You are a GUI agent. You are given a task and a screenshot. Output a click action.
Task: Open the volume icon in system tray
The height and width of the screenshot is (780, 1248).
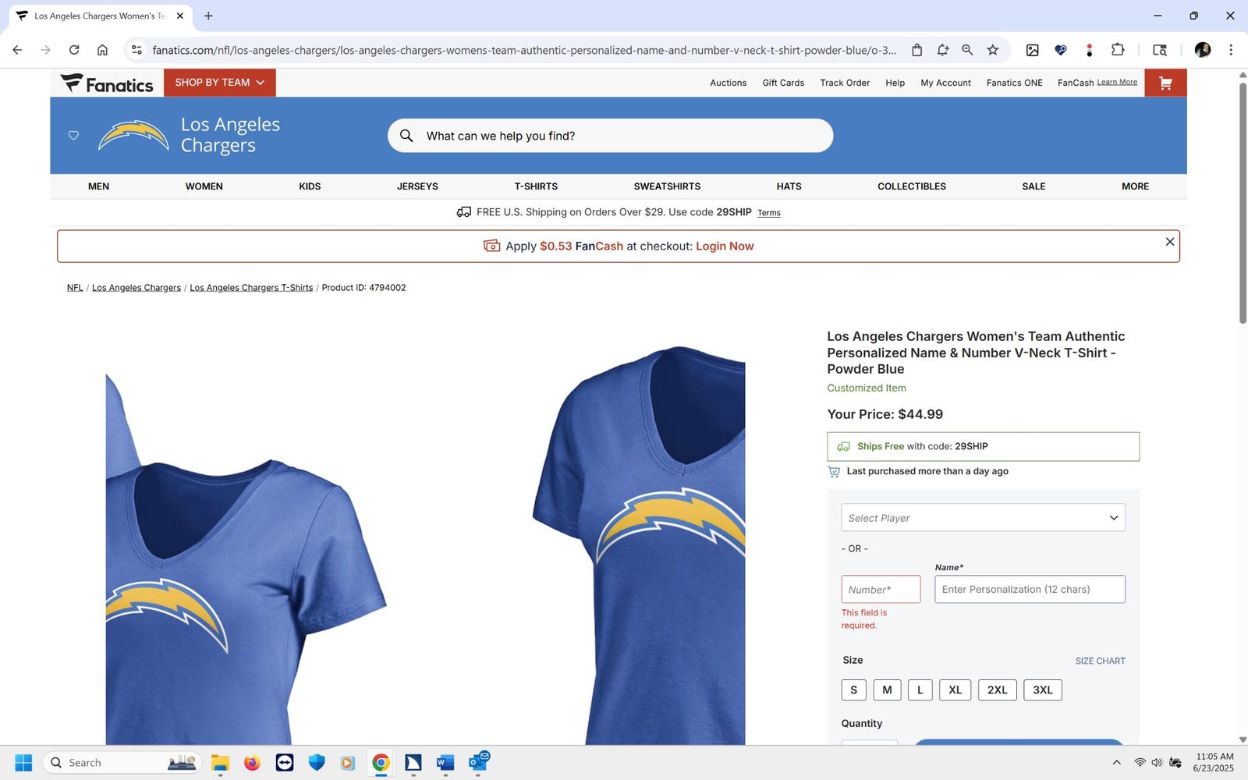(1157, 762)
